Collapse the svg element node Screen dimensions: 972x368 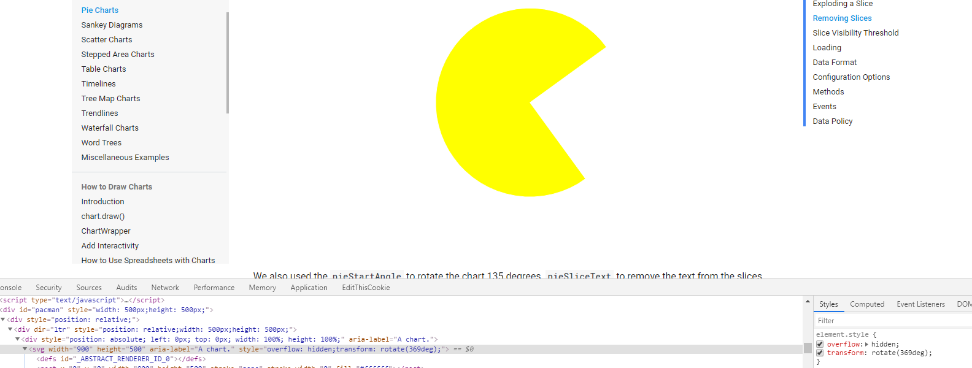click(25, 349)
